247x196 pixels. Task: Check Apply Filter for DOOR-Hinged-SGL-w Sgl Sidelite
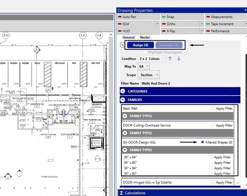[213, 182]
